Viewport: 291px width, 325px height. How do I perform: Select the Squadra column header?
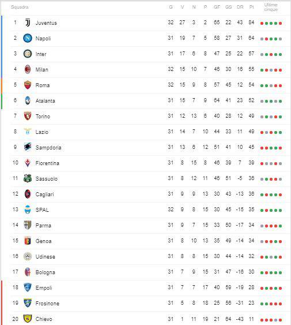(20, 7)
